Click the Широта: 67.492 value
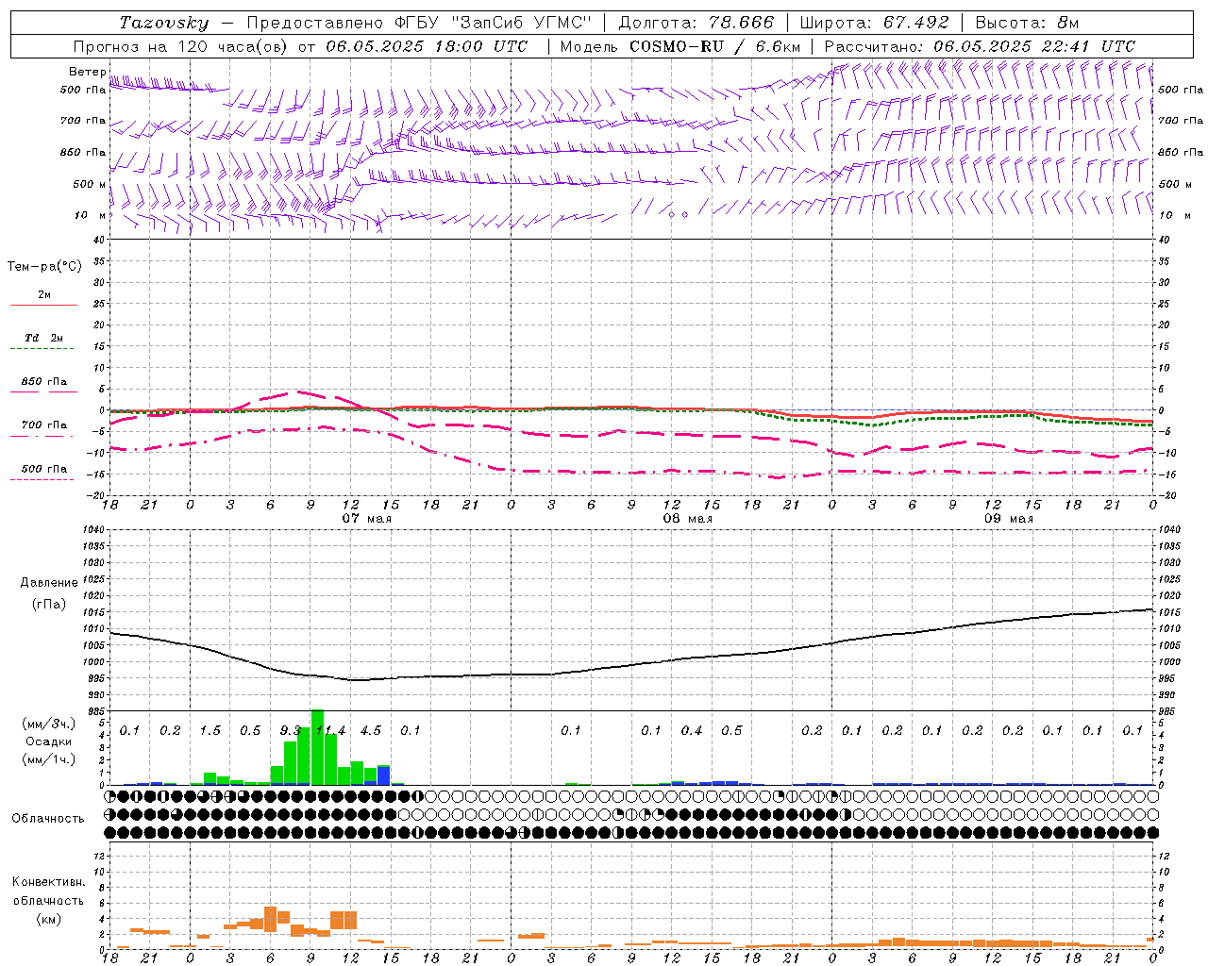 (875, 23)
